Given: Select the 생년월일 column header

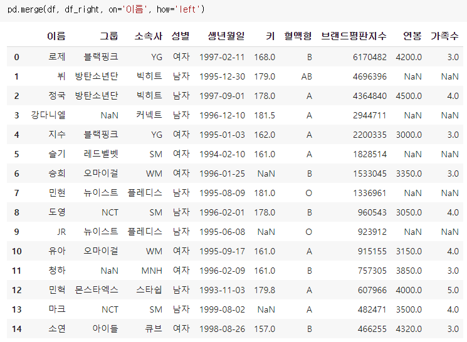Looking at the screenshot, I should 226,36.
